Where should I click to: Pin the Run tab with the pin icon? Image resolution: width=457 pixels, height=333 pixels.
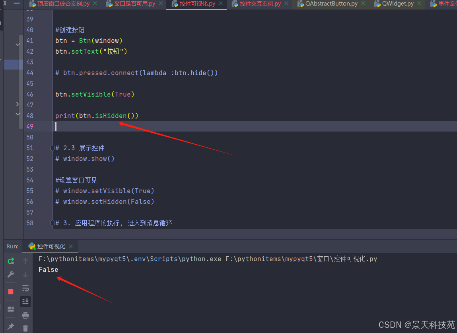point(11,326)
